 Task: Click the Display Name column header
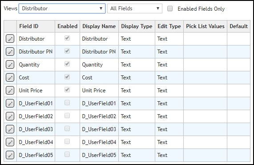[x=99, y=26]
